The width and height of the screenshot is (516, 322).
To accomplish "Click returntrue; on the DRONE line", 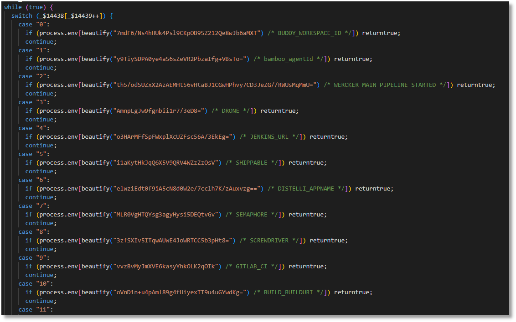I will click(279, 111).
